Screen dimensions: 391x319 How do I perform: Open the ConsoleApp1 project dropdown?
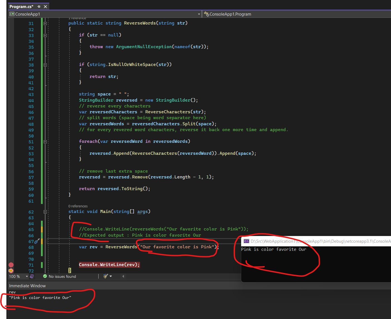point(199,14)
